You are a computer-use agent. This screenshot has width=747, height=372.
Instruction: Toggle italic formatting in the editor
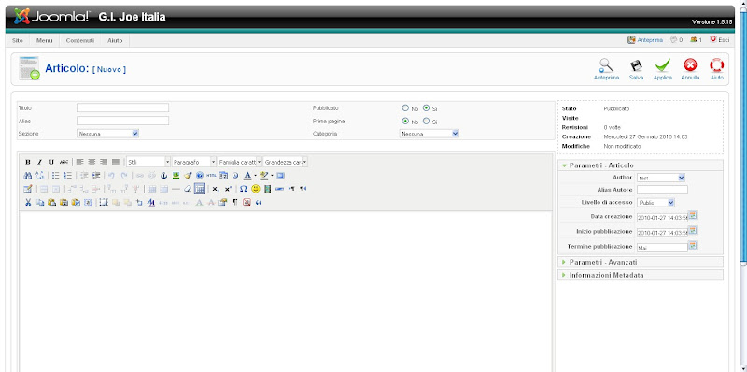point(39,162)
